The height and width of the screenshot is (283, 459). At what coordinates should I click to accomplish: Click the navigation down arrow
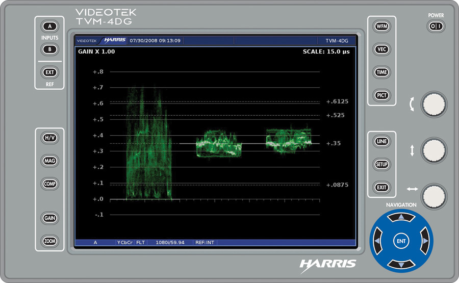[x=401, y=265]
